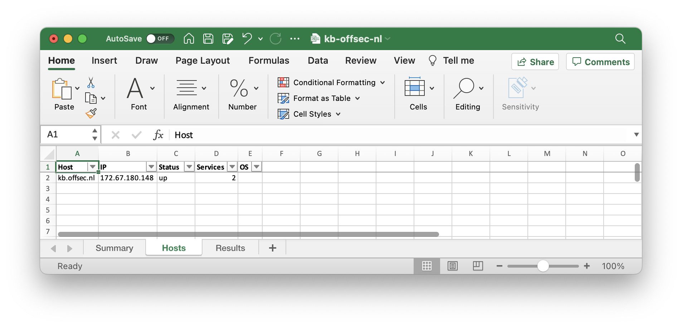Open the Comments button

point(600,62)
